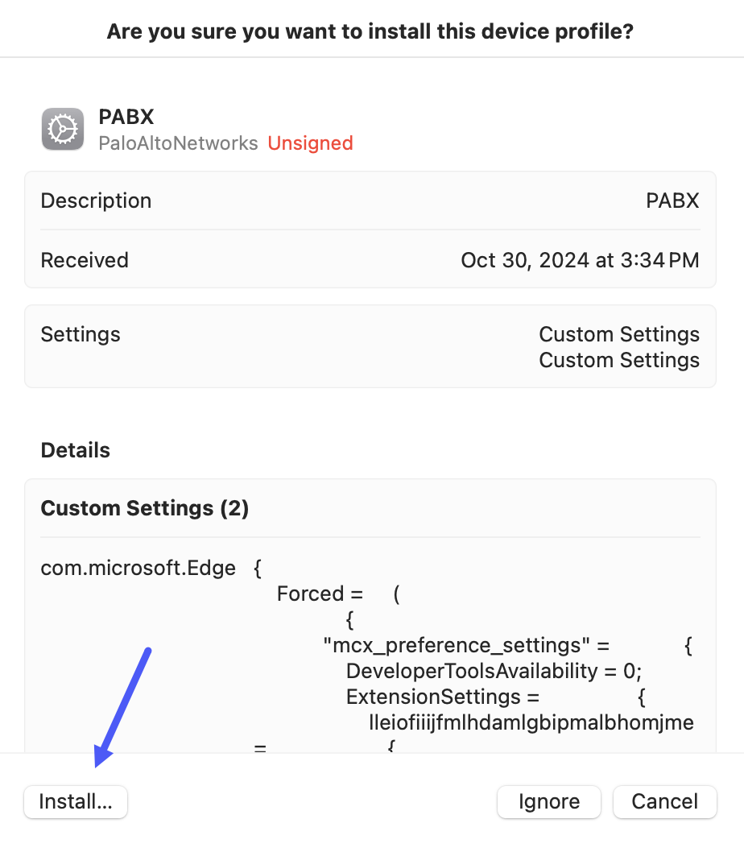Click the "Forced =" line

coord(320,594)
